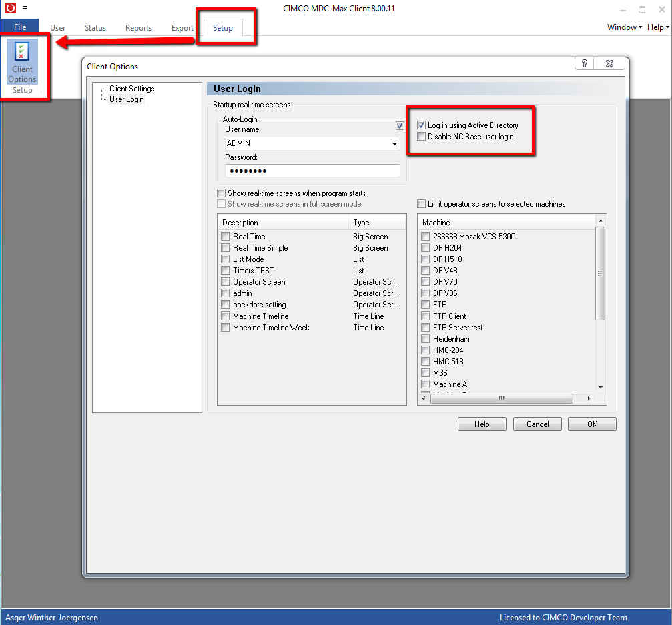
Task: Open the Client Options setup icon
Action: tap(22, 62)
